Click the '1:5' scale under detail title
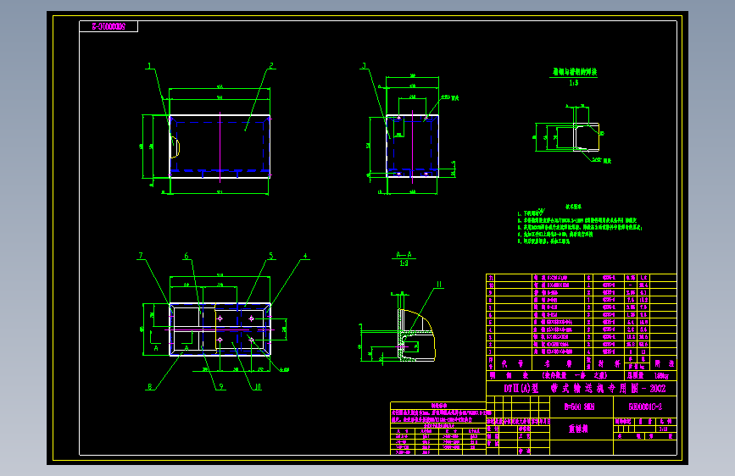 574,83
